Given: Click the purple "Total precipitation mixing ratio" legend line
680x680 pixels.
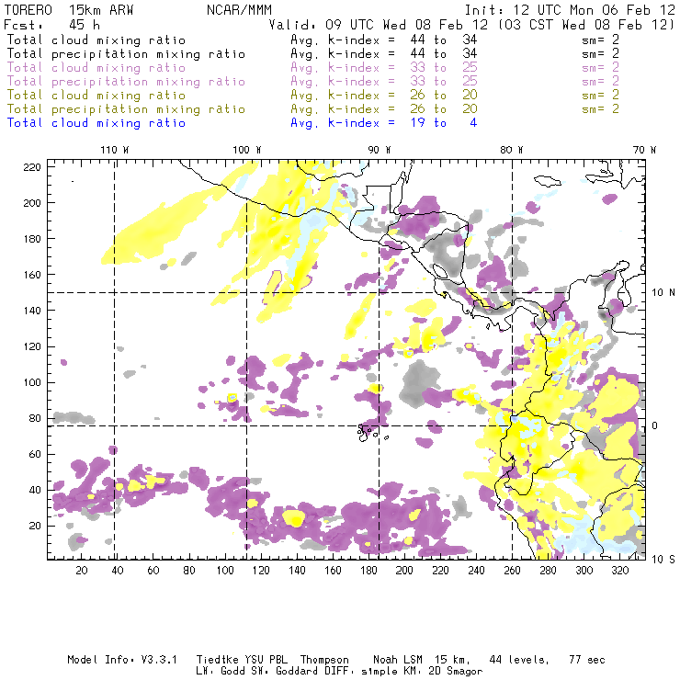Looking at the screenshot, I should [126, 82].
